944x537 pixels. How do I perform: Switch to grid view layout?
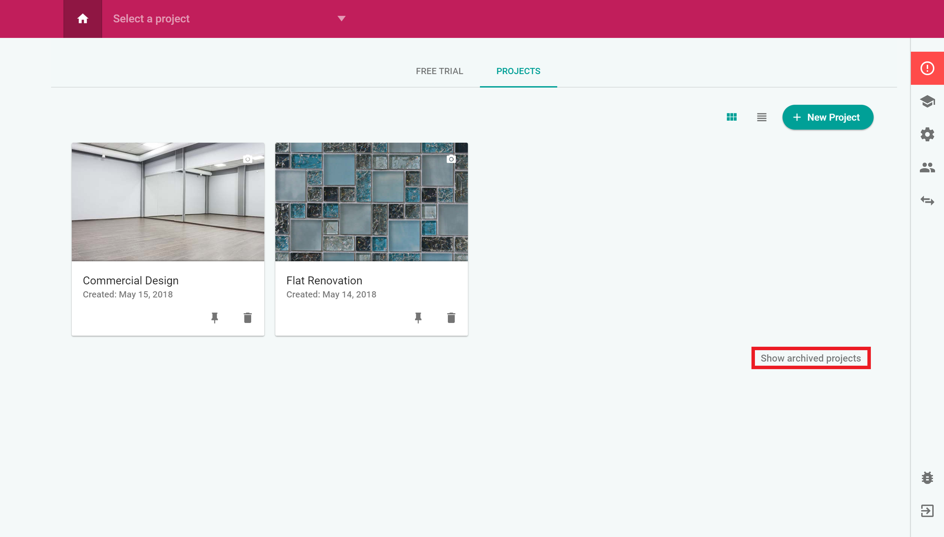(731, 117)
